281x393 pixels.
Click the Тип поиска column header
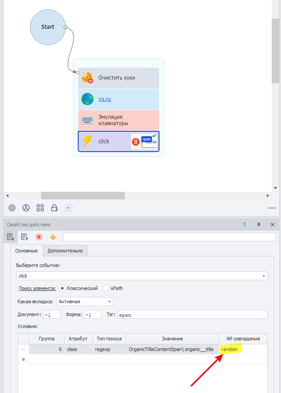pos(109,339)
